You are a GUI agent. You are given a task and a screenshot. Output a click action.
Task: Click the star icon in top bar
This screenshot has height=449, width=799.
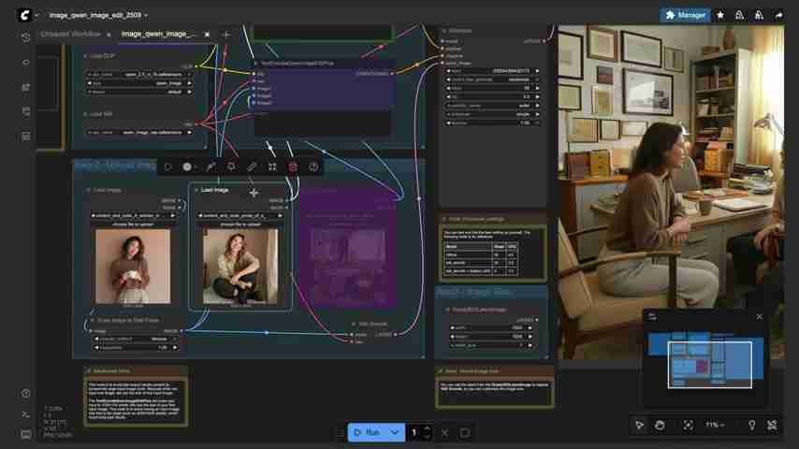click(x=719, y=15)
